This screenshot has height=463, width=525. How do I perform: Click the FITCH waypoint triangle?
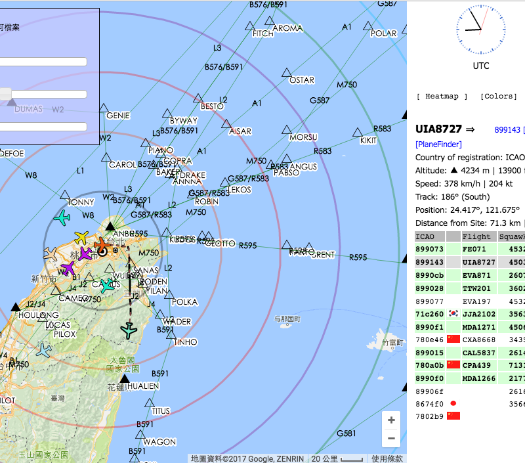pyautogui.click(x=250, y=26)
